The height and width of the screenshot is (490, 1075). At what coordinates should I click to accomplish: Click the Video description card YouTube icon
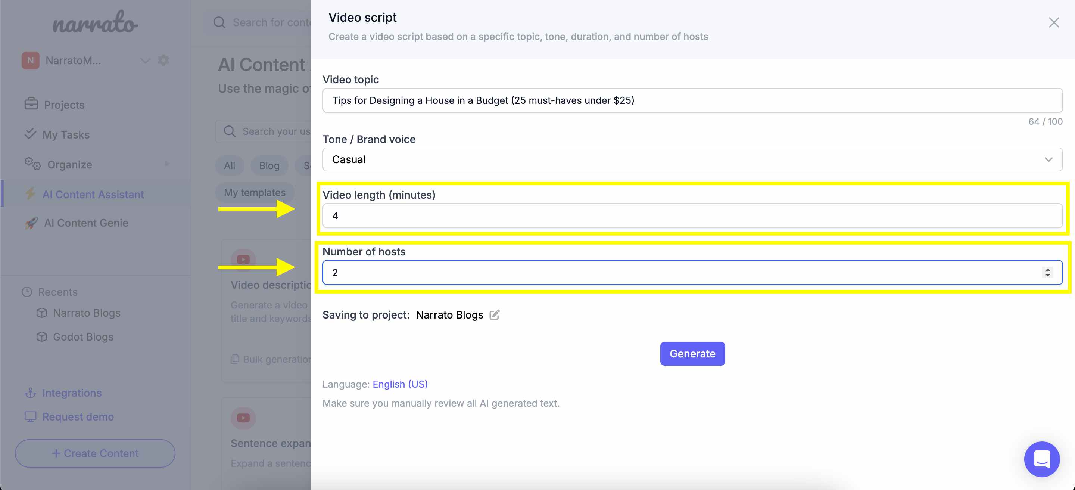pos(243,260)
